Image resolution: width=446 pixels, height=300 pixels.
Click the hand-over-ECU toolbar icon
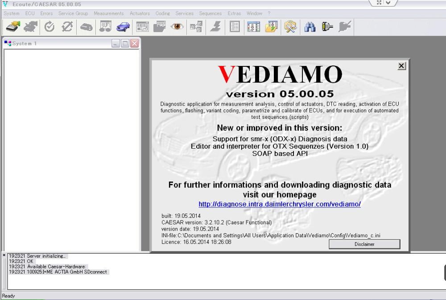pyautogui.click(x=13, y=27)
